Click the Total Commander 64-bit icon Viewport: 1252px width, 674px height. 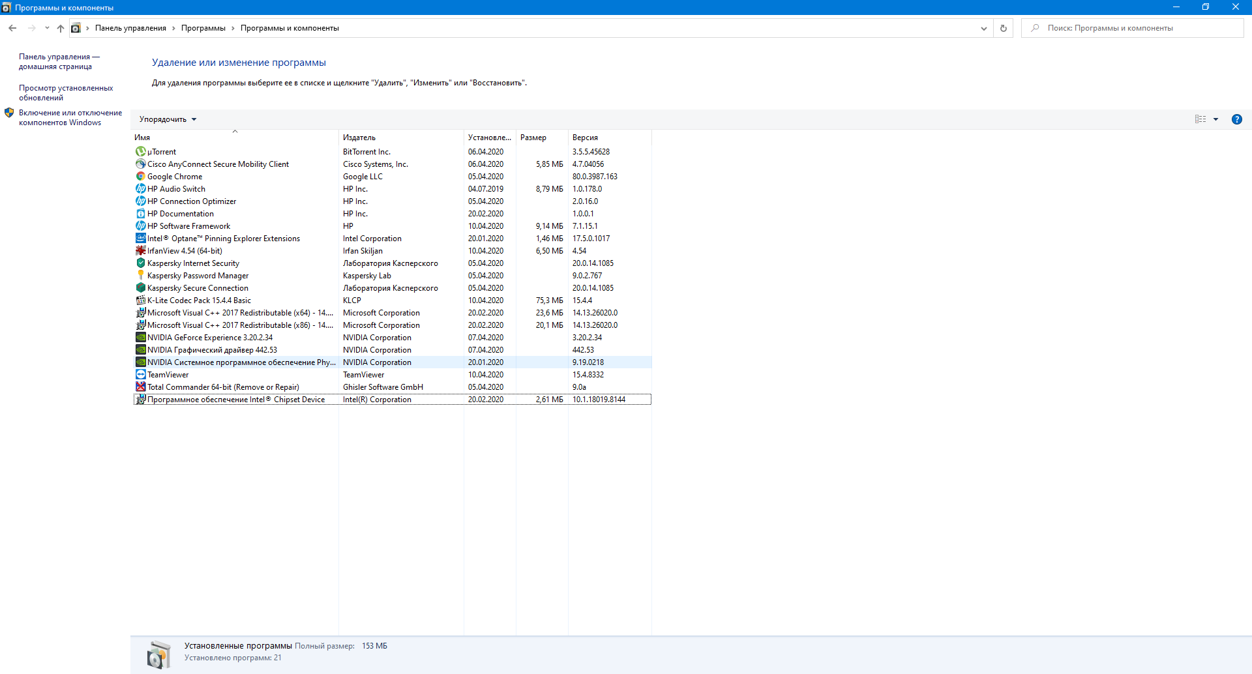click(140, 387)
